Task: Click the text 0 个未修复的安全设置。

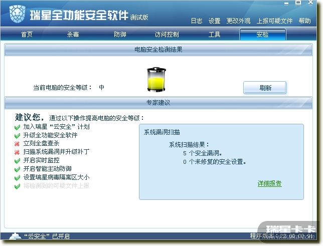Action: point(215,162)
